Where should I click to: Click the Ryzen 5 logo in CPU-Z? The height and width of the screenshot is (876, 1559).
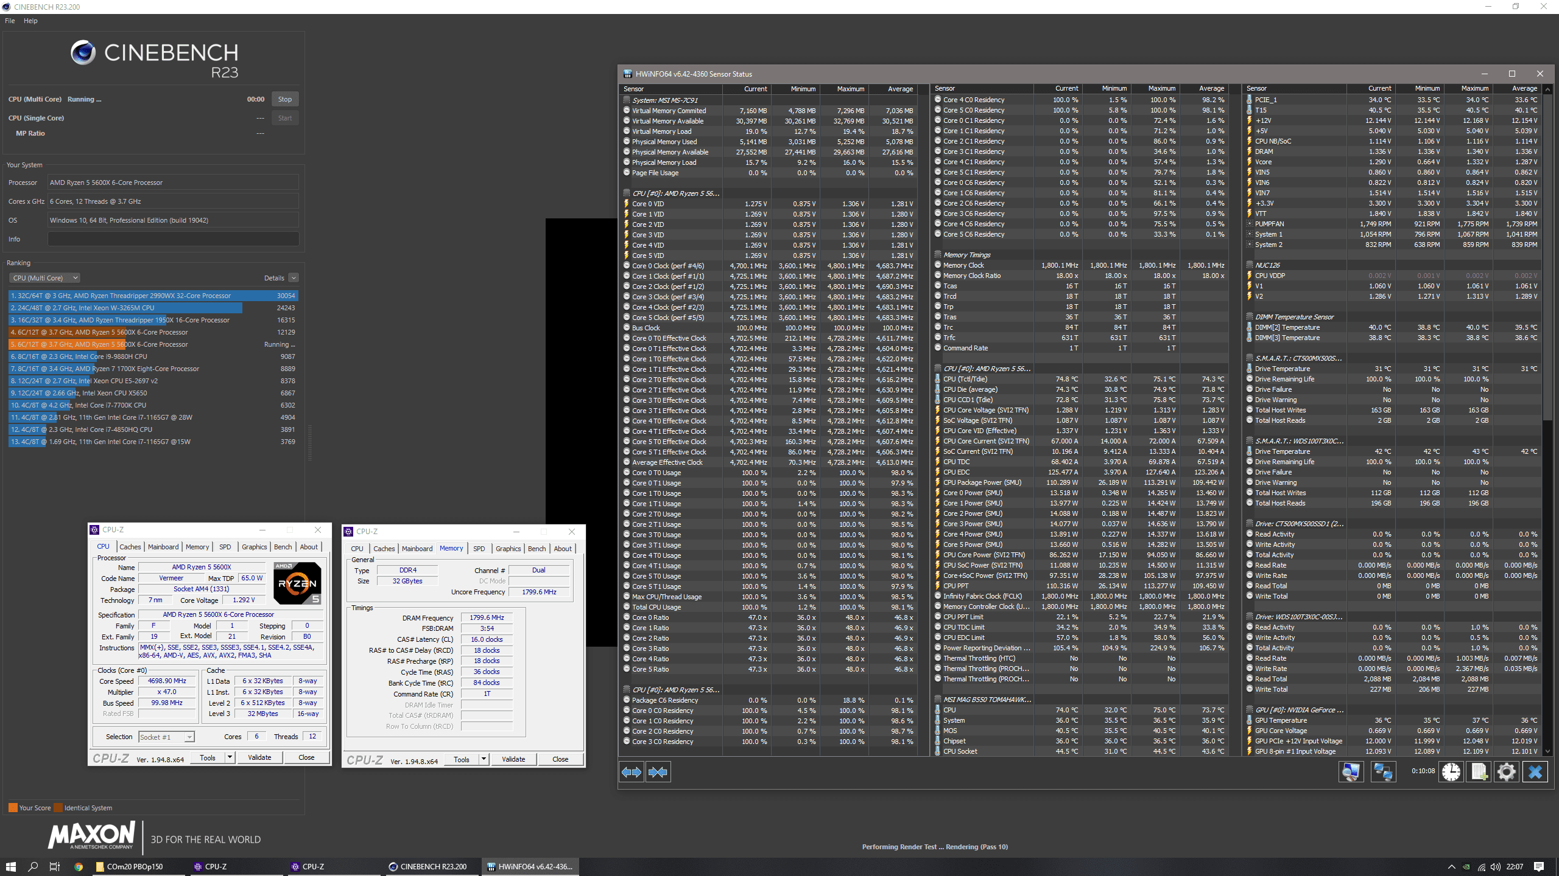point(297,583)
